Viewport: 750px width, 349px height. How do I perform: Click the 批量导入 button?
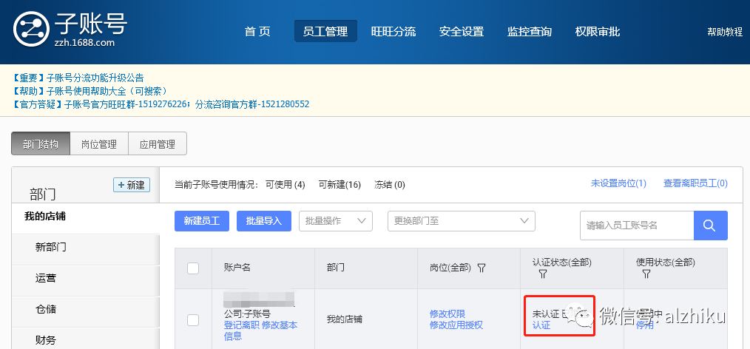click(264, 221)
